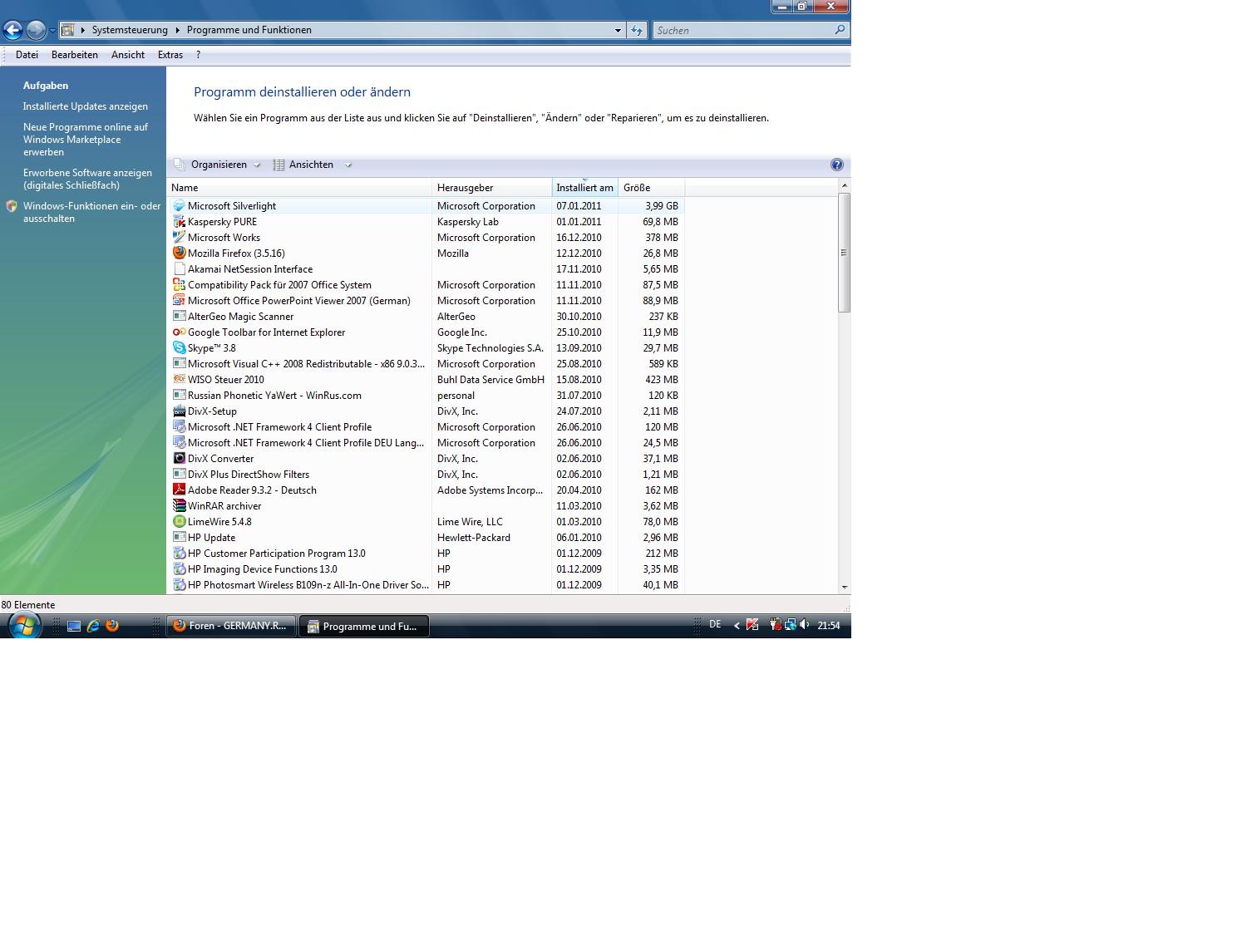
Task: Click the Akamai NetSession Interface icon
Action: pyautogui.click(x=179, y=268)
